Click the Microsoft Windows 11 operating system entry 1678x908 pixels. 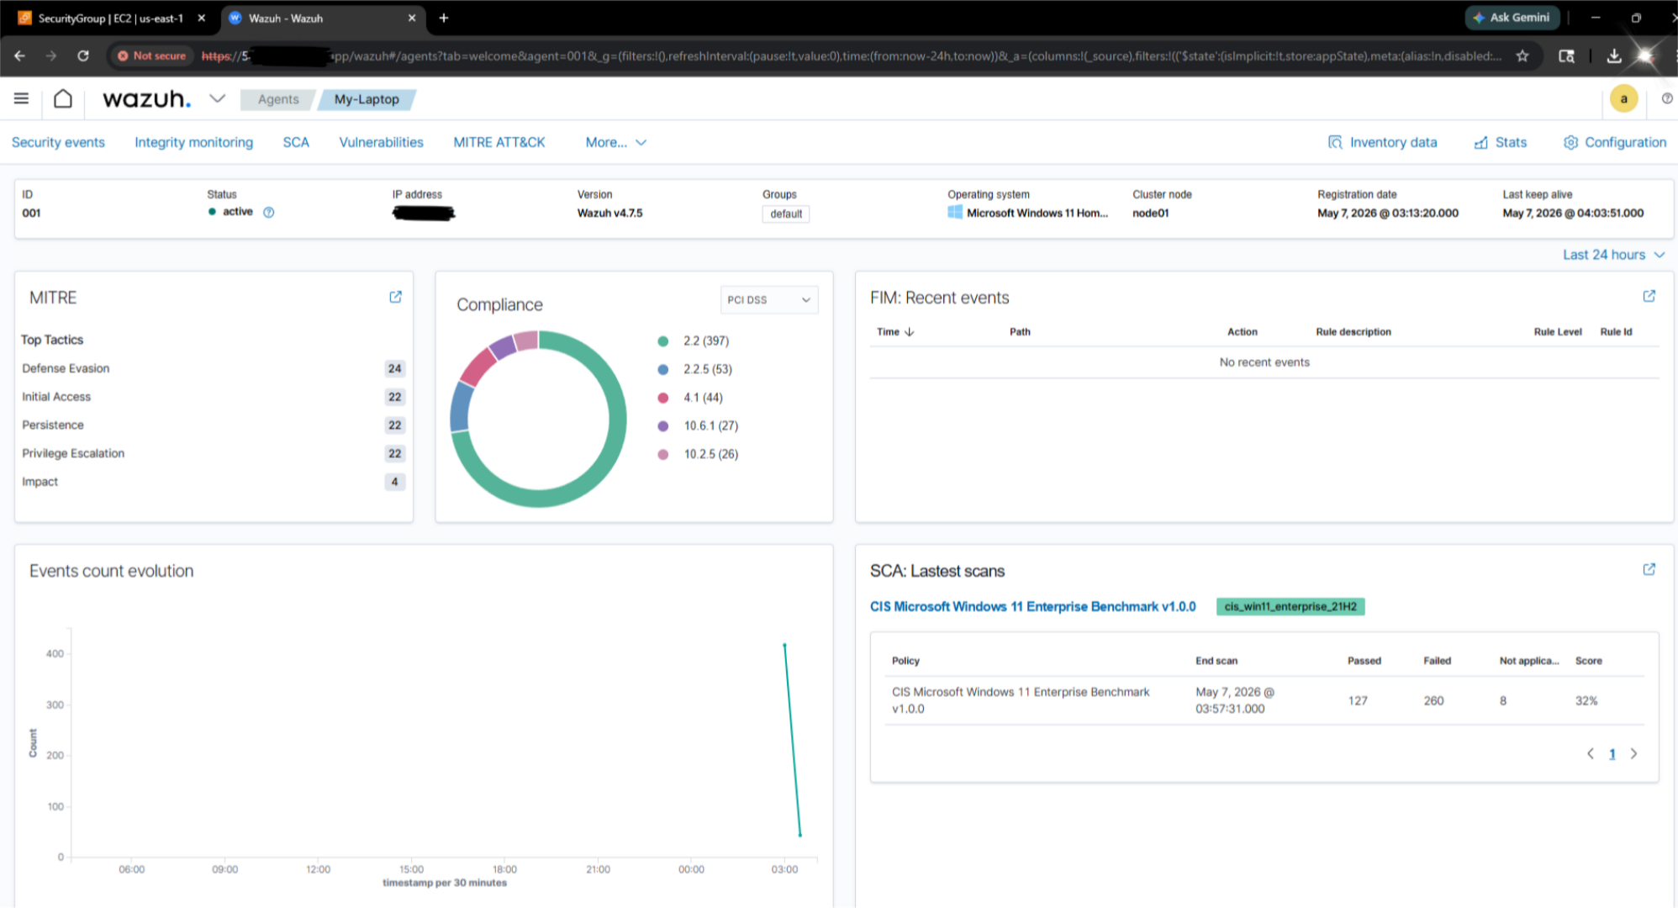(1028, 213)
